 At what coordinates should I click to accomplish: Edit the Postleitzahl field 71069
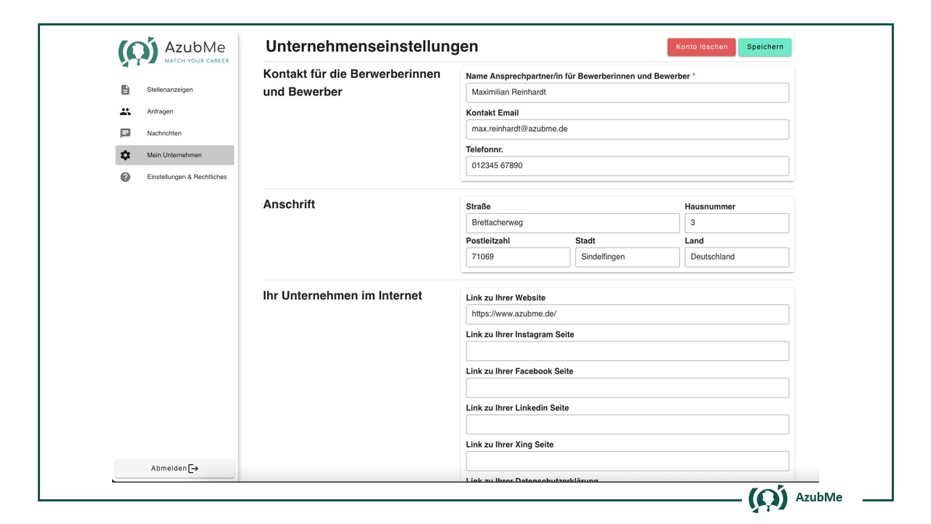point(518,257)
